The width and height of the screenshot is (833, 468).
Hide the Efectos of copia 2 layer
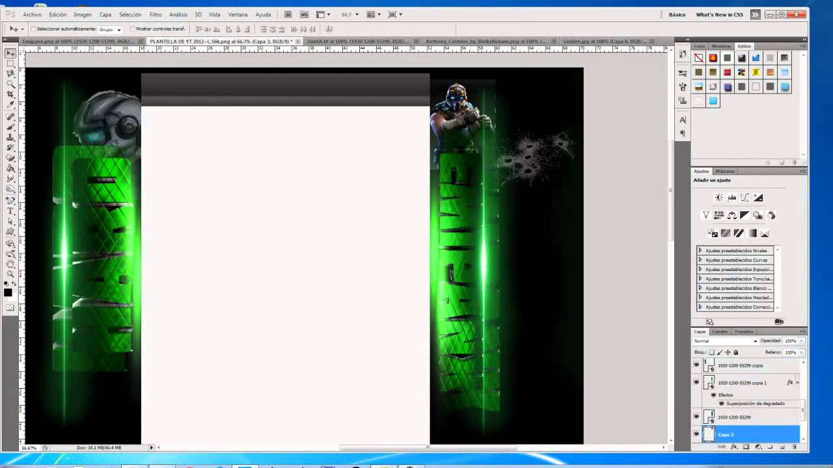(713, 395)
